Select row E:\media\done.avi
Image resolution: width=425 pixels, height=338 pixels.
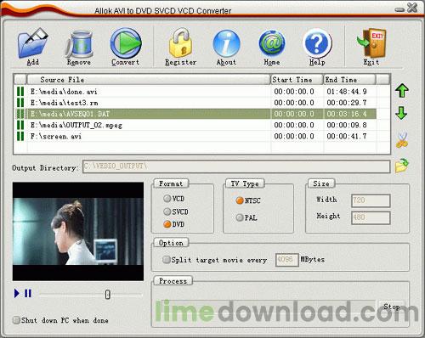tap(195, 92)
